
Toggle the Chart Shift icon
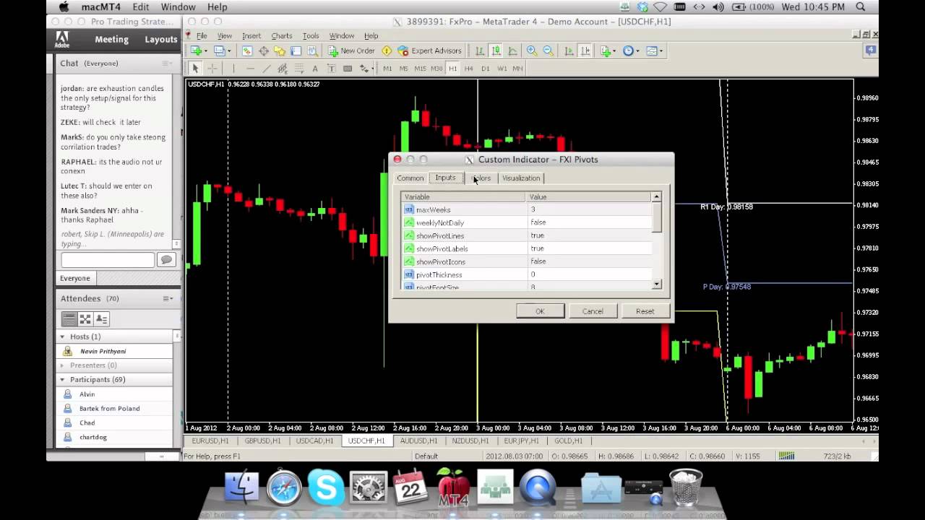point(585,51)
